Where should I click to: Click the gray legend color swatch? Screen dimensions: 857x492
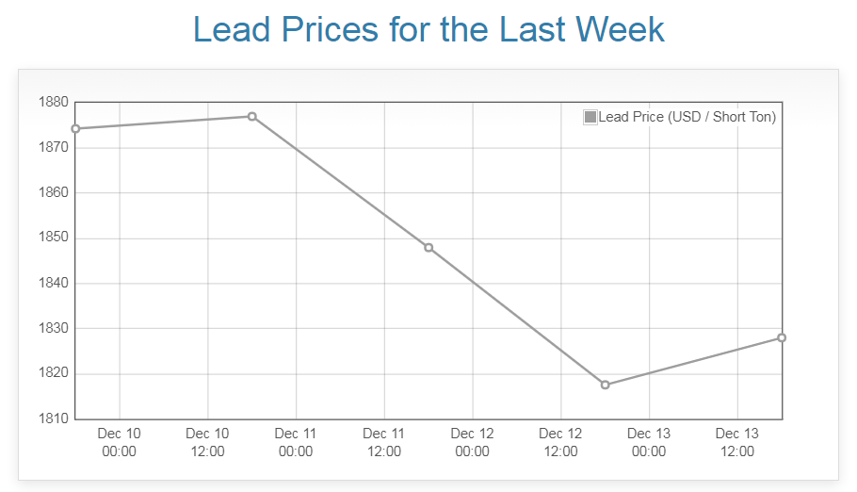(x=590, y=117)
